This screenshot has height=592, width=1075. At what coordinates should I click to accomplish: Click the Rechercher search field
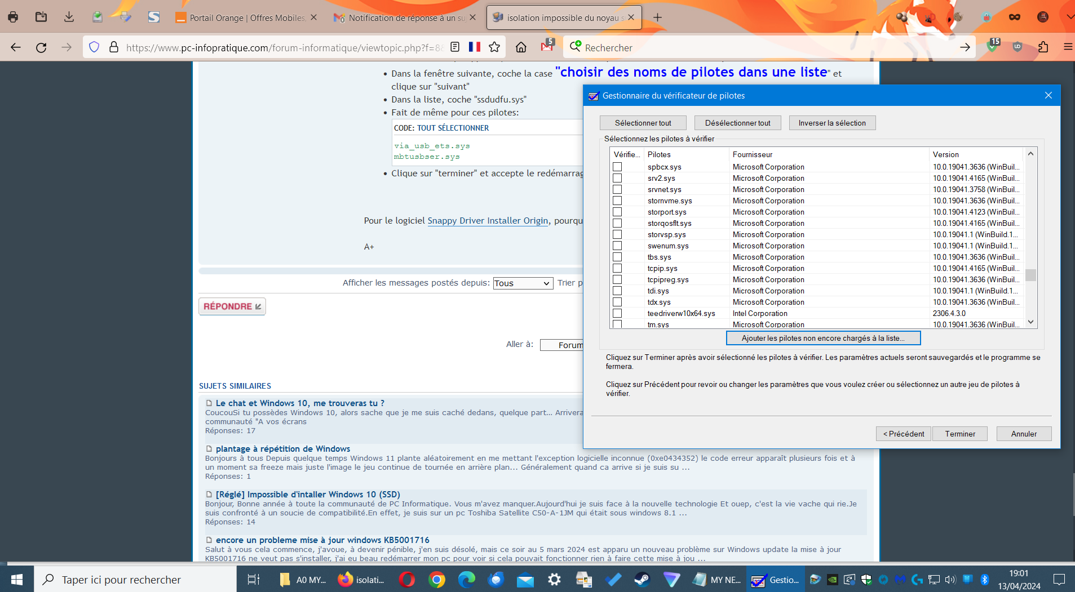pyautogui.click(x=769, y=47)
